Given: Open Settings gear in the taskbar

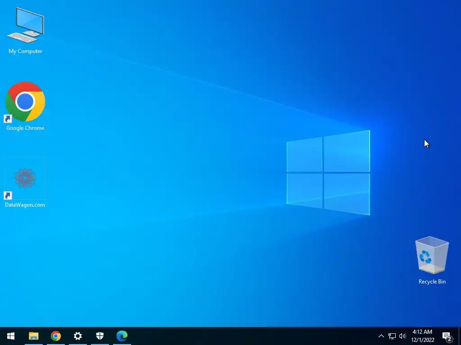Looking at the screenshot, I should click(77, 336).
